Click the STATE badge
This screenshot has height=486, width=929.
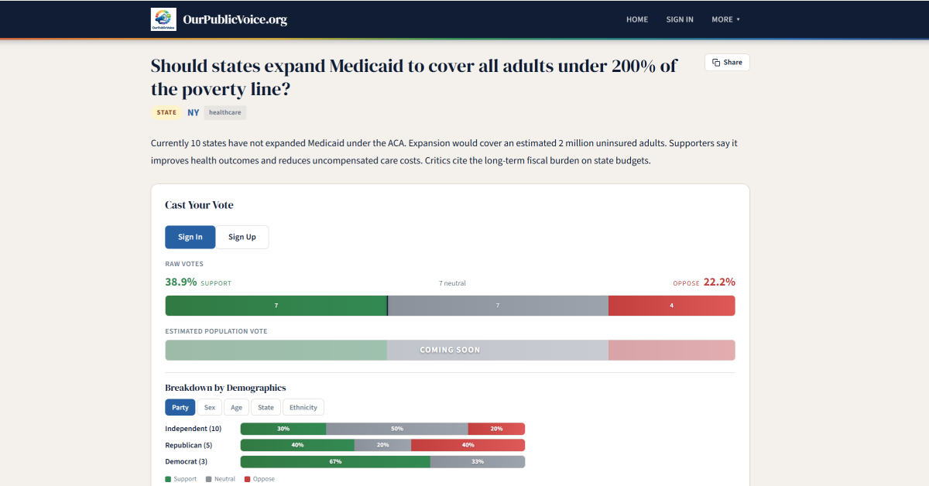[166, 113]
